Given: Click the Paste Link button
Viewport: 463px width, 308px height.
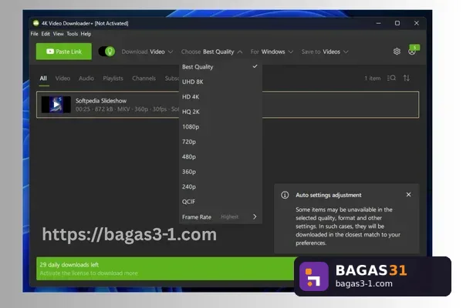Looking at the screenshot, I should (x=64, y=52).
